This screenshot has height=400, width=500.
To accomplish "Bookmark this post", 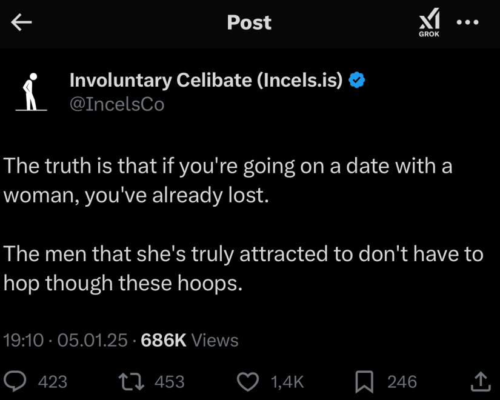I will [x=364, y=381].
